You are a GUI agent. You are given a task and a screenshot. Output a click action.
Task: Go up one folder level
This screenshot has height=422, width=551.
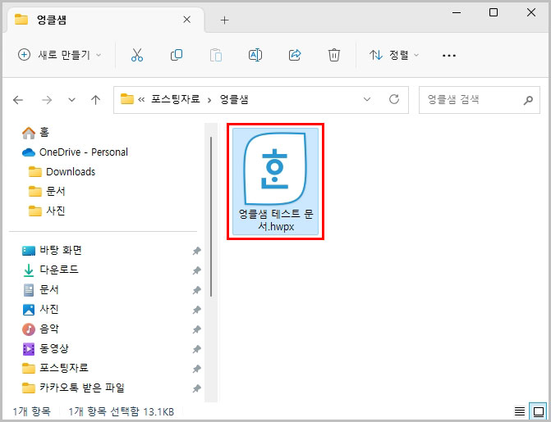pos(95,100)
